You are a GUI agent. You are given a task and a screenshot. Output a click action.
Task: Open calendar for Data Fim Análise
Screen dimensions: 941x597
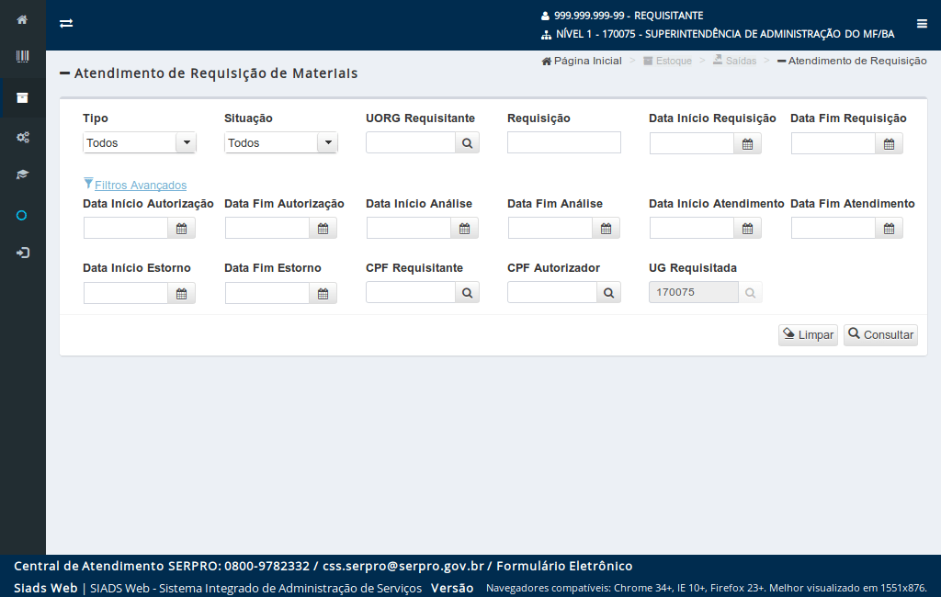(x=607, y=229)
